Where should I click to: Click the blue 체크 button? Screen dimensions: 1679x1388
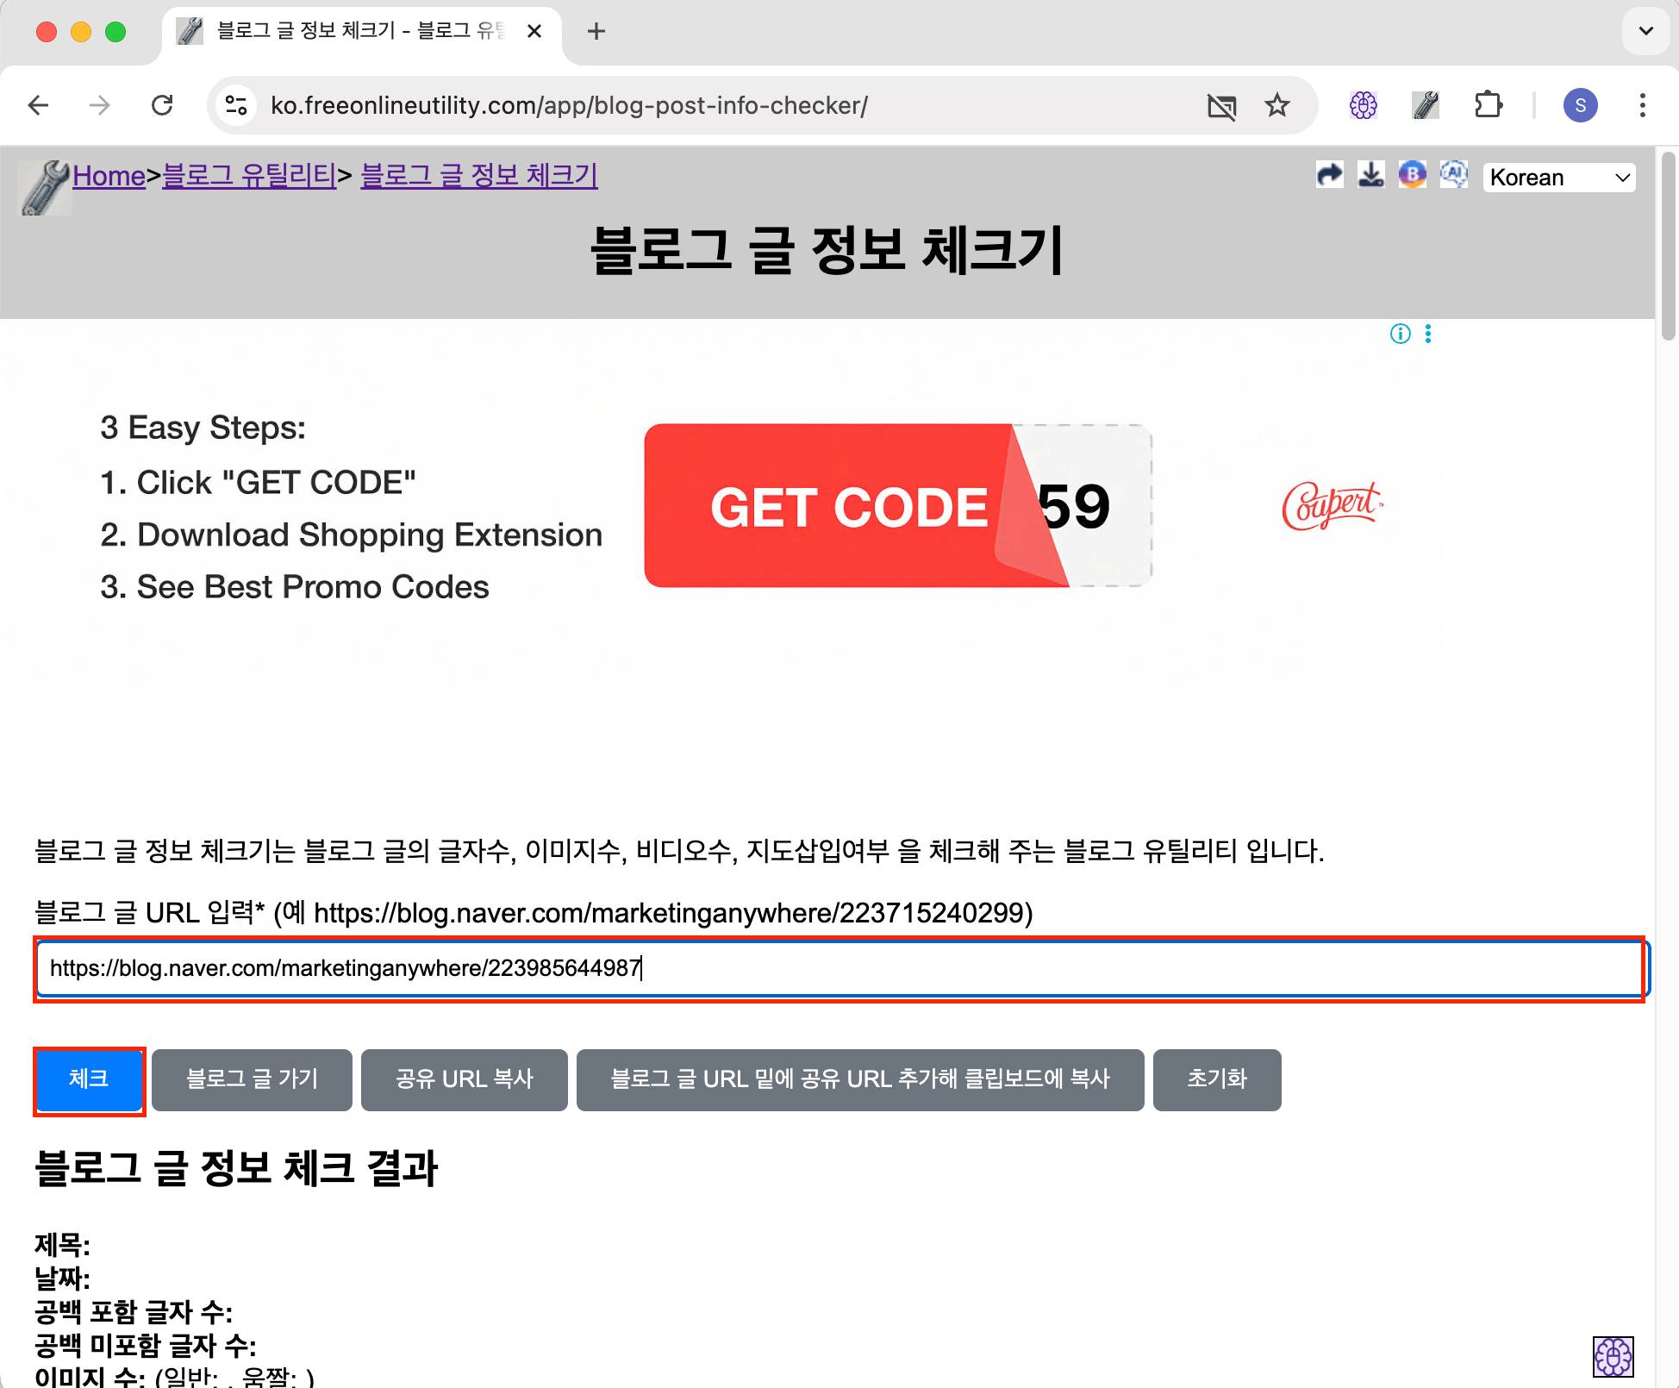tap(89, 1079)
